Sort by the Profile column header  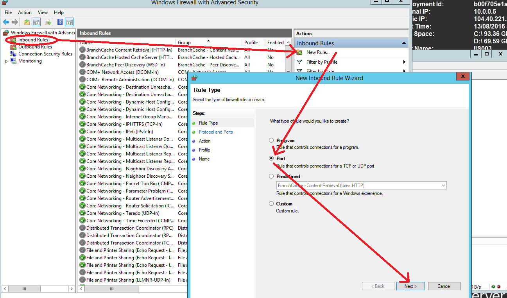(x=253, y=43)
